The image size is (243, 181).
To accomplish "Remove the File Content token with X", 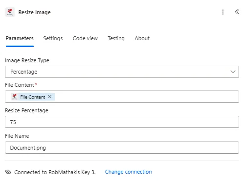I will coord(50,97).
